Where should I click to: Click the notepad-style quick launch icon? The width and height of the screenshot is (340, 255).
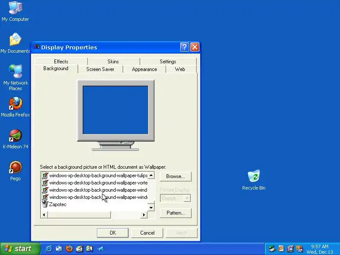tap(79, 249)
